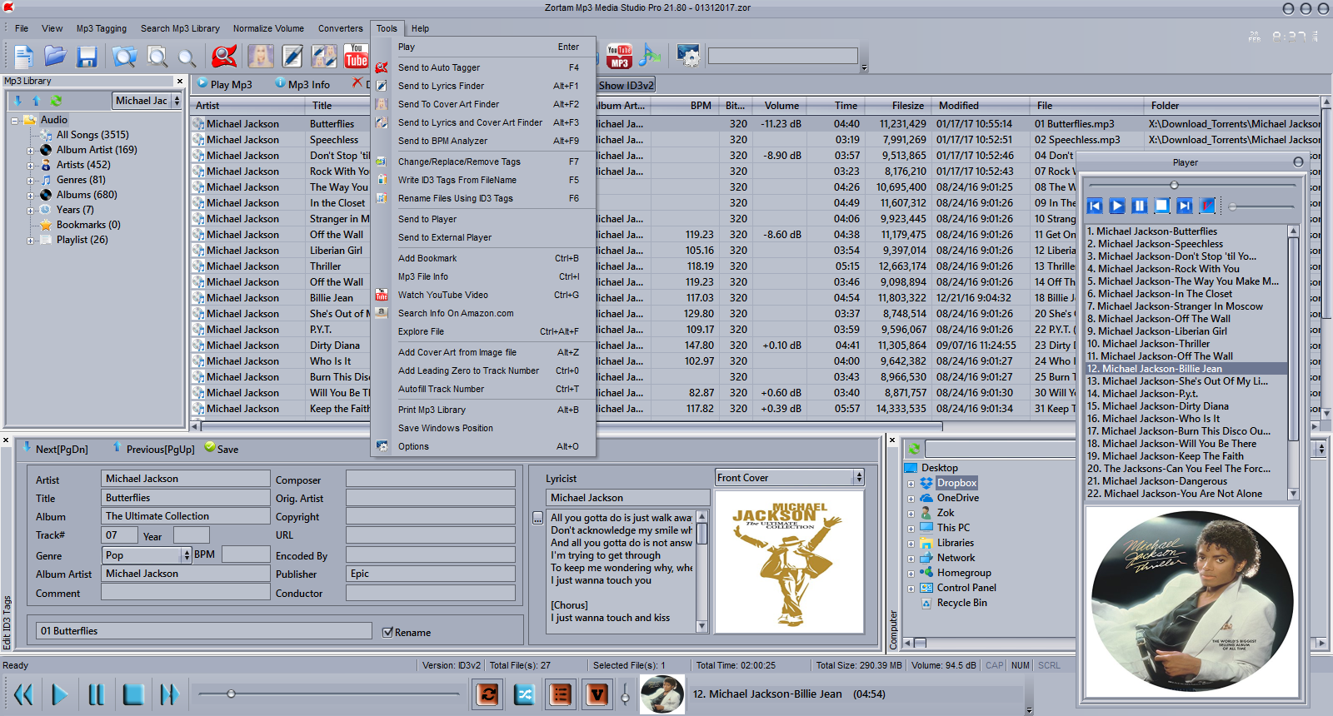
Task: Toggle the Rename checkbox
Action: coord(387,632)
